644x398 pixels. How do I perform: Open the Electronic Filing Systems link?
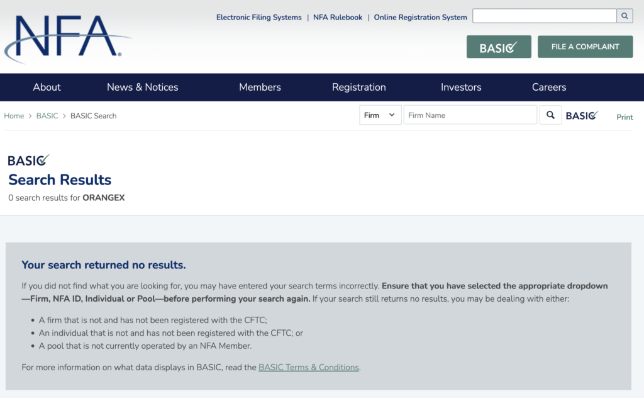[x=258, y=17]
